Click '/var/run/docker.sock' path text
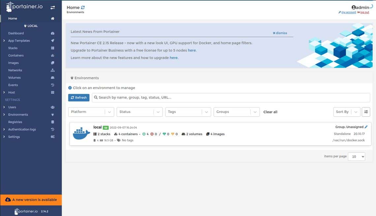The height and width of the screenshot is (216, 376). coord(348,140)
